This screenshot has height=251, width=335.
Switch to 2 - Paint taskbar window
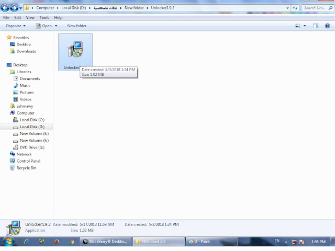point(211,242)
